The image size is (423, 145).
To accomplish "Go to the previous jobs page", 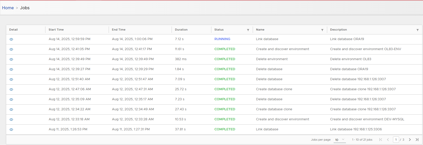I will coord(388,140).
